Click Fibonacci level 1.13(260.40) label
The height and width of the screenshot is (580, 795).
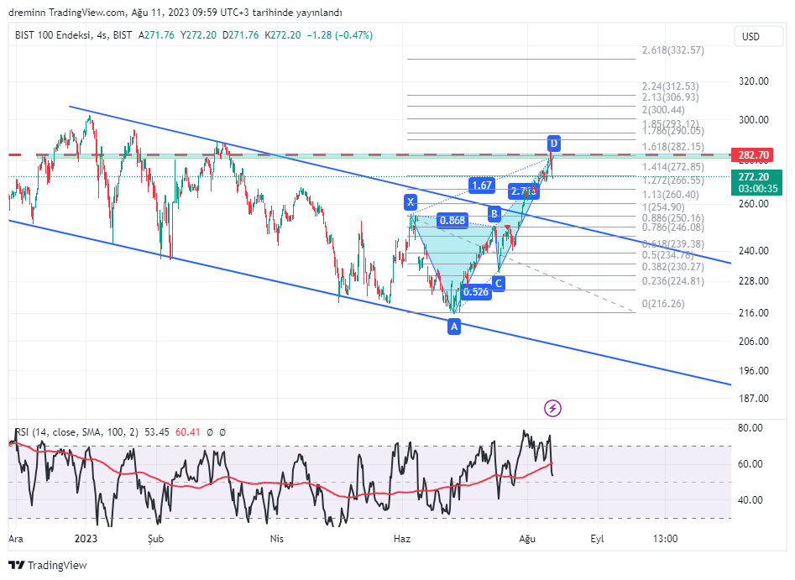click(x=670, y=195)
